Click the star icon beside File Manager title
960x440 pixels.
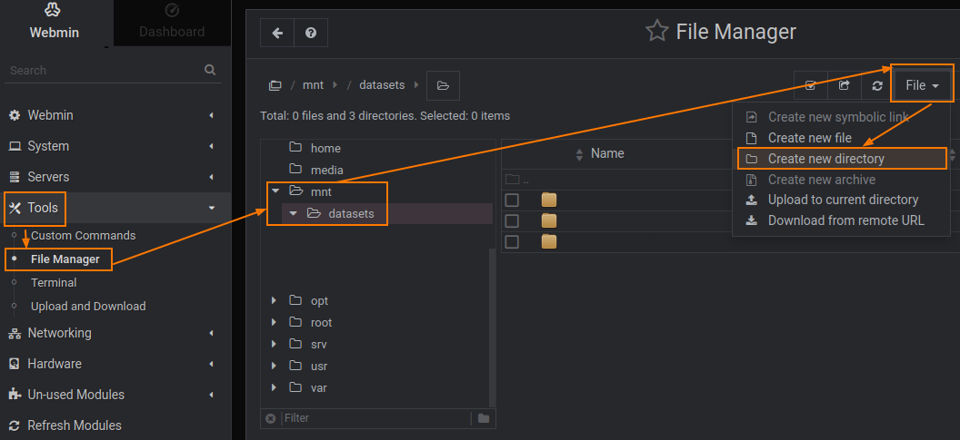click(656, 32)
